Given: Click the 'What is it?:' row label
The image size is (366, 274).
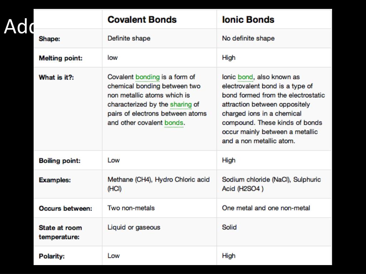Looking at the screenshot, I should pyautogui.click(x=56, y=77).
